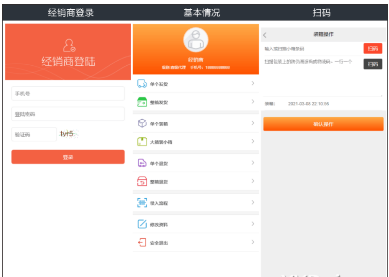This screenshot has height=277, width=389.
Task: Click the red 扫码 scan button
Action: point(373,49)
